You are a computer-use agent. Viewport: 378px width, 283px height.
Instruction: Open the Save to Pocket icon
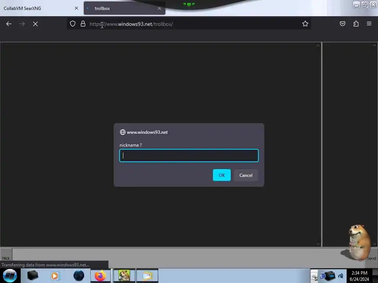342,24
